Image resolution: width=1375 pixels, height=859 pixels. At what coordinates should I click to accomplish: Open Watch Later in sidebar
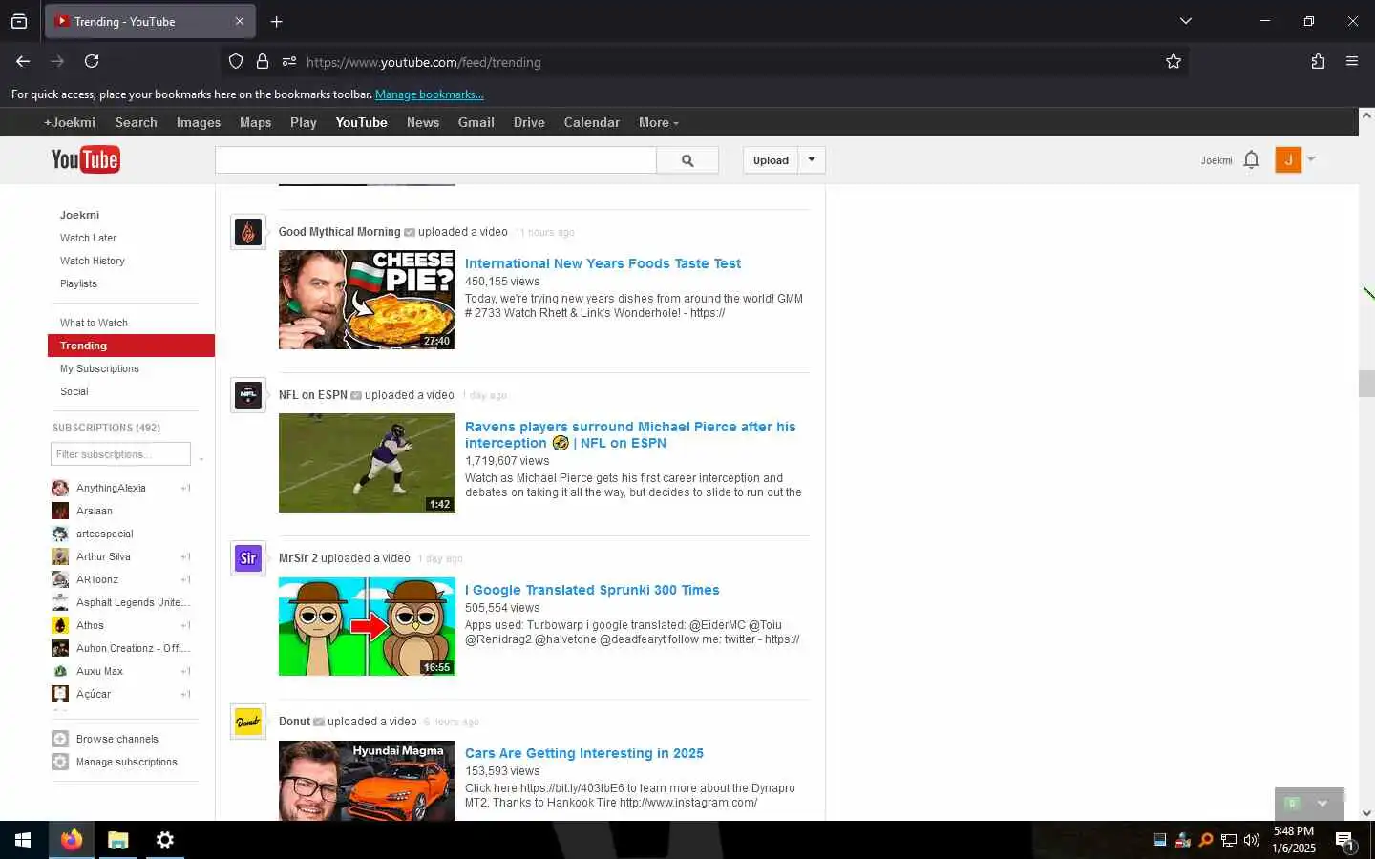pyautogui.click(x=88, y=238)
